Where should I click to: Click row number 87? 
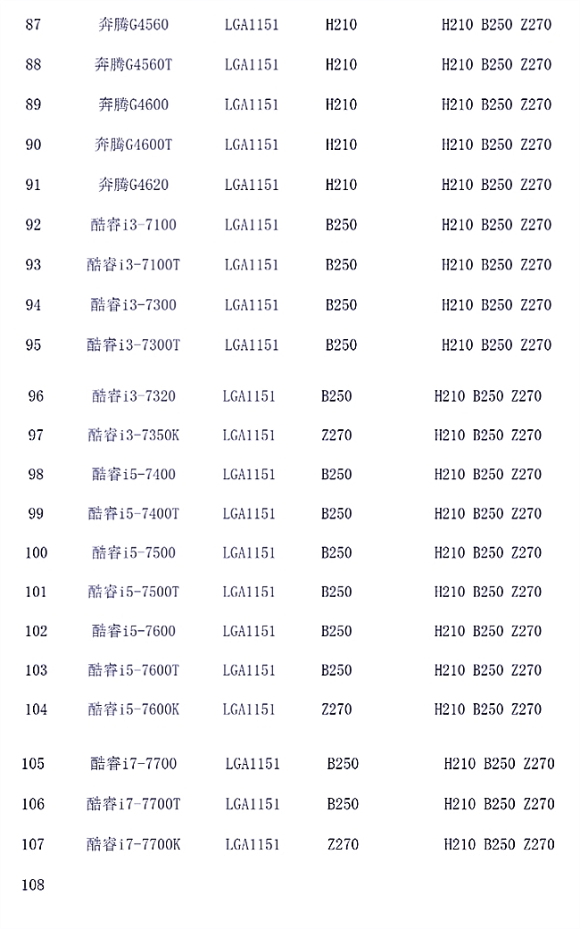coord(33,25)
